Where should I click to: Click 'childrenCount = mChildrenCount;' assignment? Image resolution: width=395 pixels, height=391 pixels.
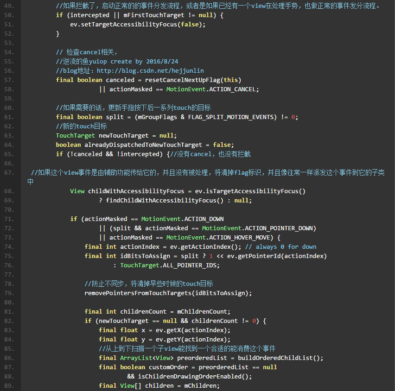(x=175, y=312)
